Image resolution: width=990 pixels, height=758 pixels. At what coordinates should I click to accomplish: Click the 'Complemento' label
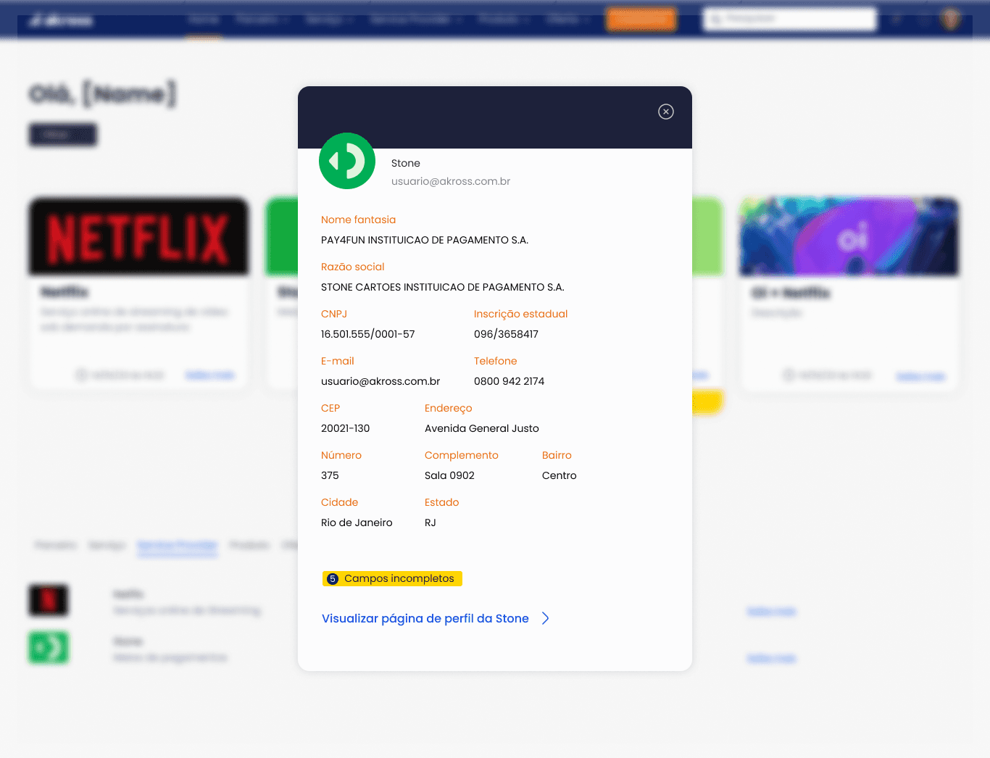pyautogui.click(x=462, y=455)
